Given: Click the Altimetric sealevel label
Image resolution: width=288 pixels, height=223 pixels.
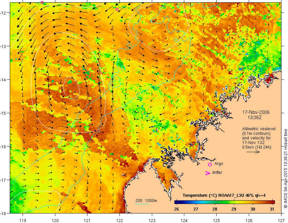Looking at the screenshot, I should click(x=259, y=129).
